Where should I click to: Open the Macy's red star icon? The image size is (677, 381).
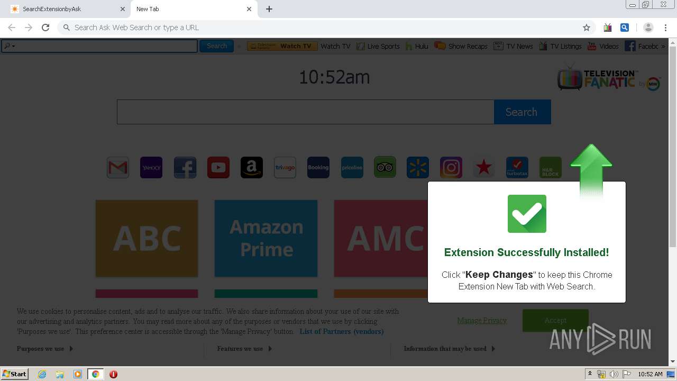(x=484, y=168)
